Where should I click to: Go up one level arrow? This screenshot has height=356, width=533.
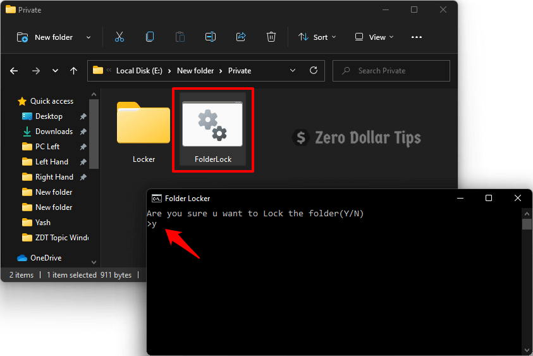pyautogui.click(x=73, y=71)
